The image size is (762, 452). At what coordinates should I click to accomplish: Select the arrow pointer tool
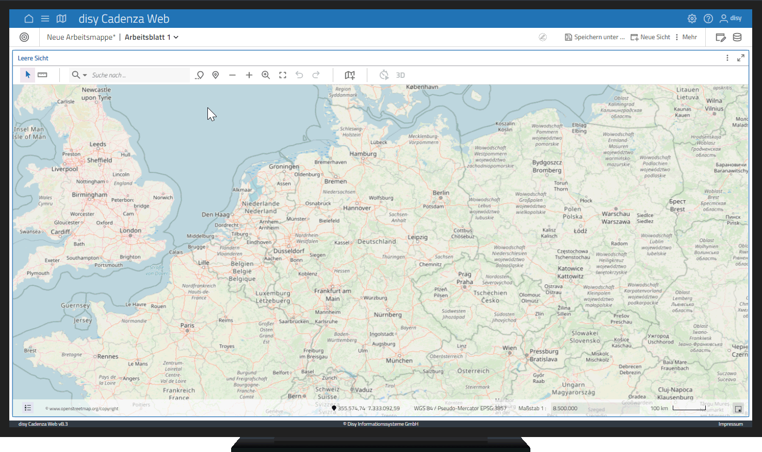pos(28,75)
